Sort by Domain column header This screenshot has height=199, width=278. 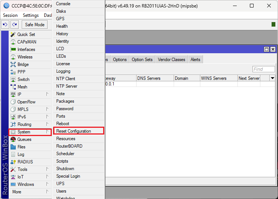pyautogui.click(x=187, y=78)
